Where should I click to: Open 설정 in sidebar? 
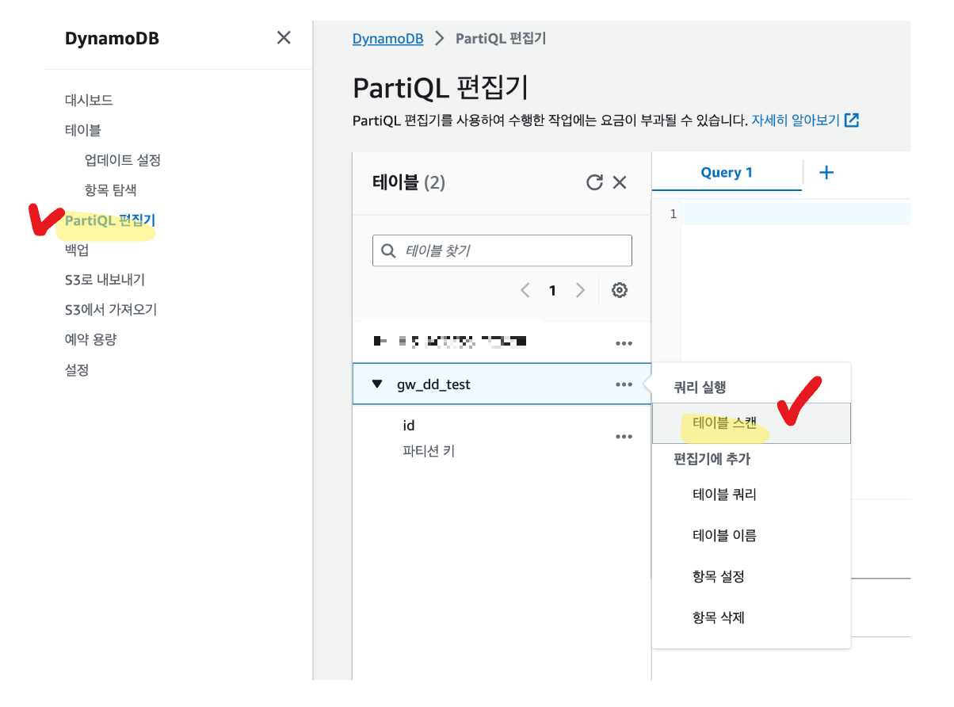click(x=77, y=369)
